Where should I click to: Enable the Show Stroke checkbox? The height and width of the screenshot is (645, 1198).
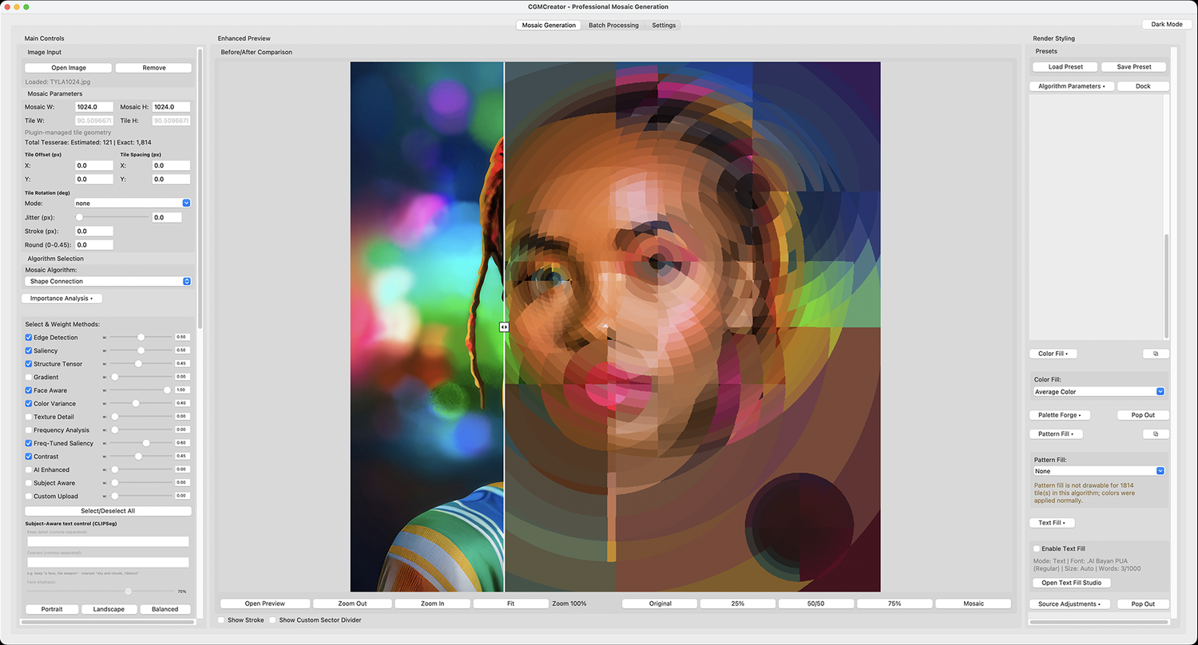click(x=221, y=619)
